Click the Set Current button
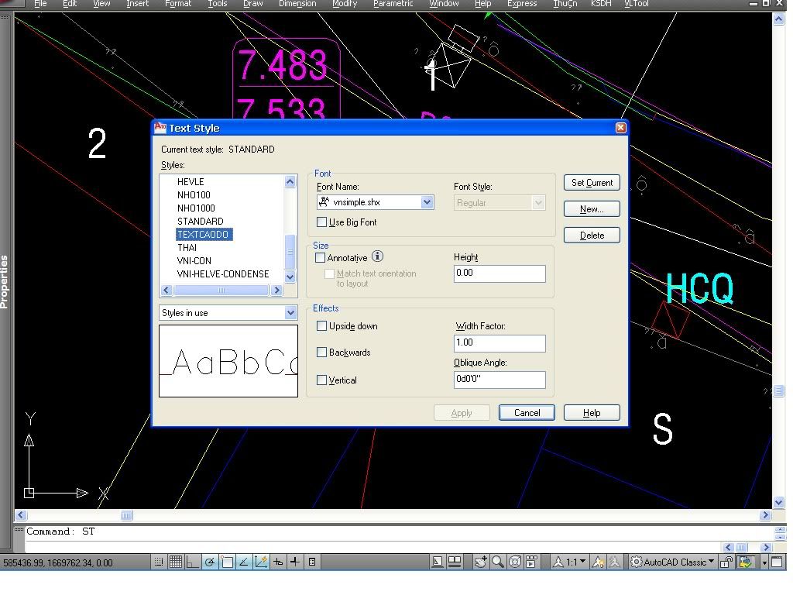The width and height of the screenshot is (793, 595). tap(592, 183)
